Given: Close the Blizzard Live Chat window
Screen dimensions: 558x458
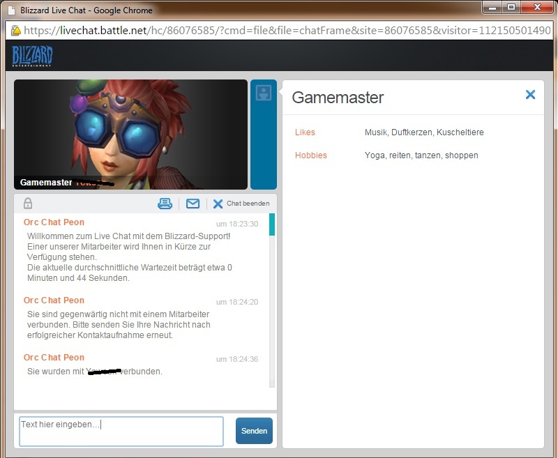Looking at the screenshot, I should point(537,8).
